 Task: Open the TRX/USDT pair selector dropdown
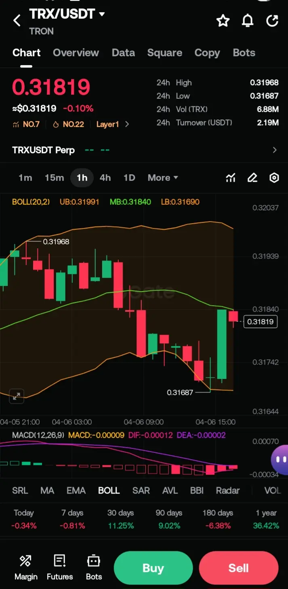click(67, 14)
